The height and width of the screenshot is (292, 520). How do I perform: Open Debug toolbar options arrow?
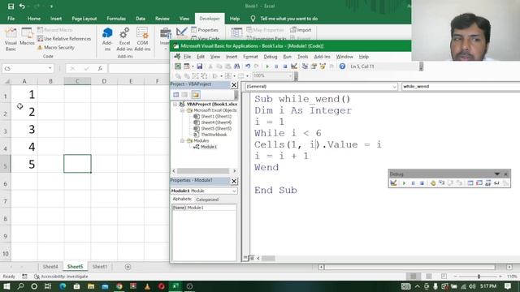tap(496, 174)
